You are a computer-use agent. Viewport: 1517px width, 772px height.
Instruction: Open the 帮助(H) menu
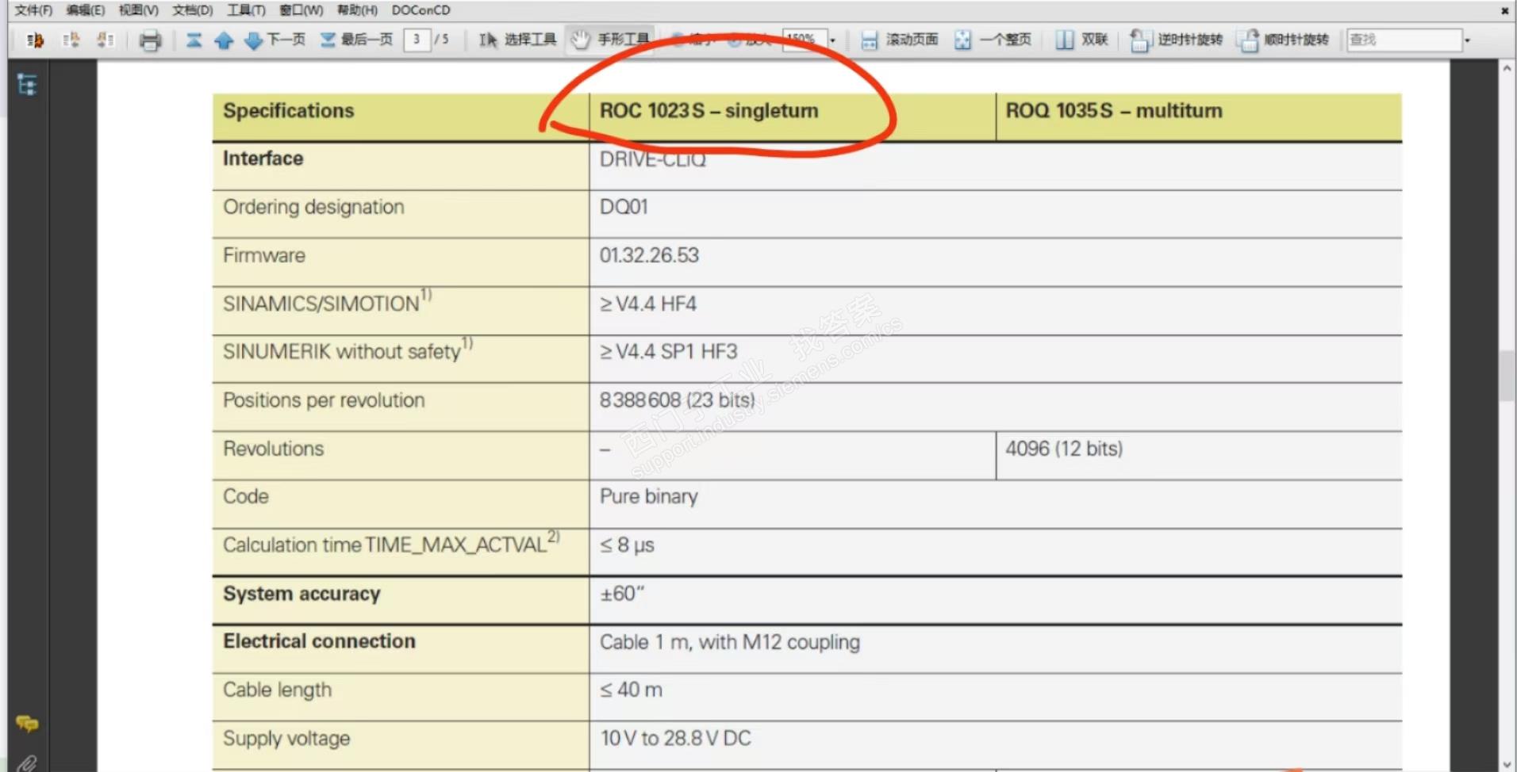(357, 10)
